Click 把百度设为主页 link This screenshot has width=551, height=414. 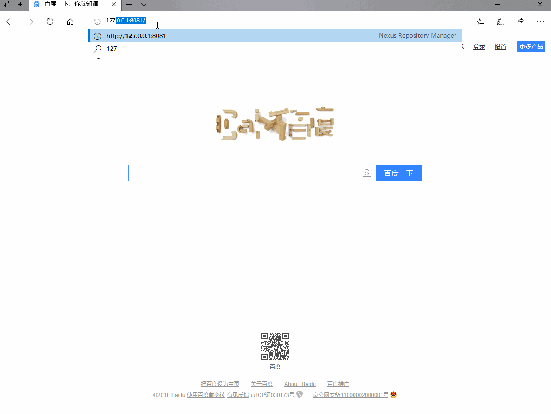click(x=220, y=384)
